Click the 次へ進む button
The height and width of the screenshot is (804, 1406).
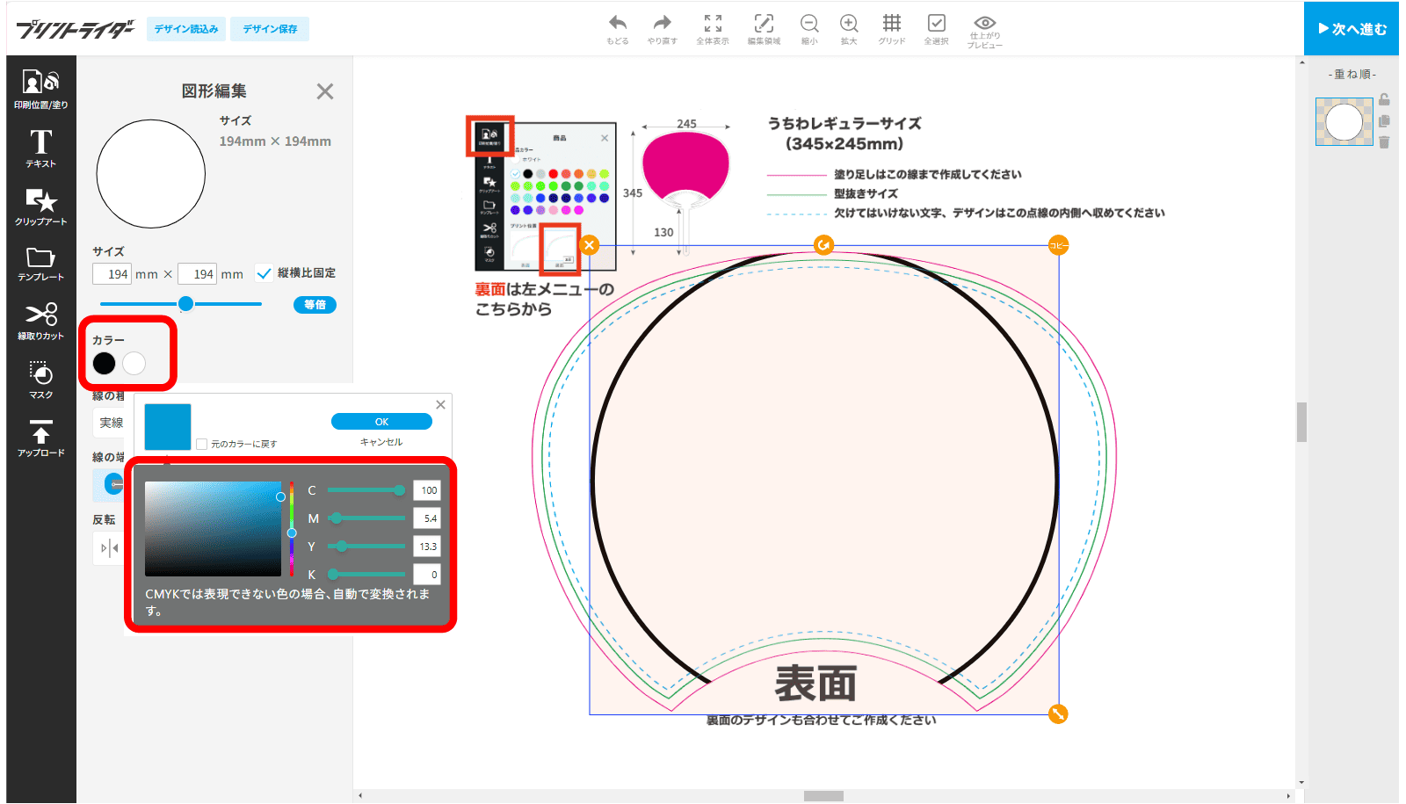[x=1352, y=29]
